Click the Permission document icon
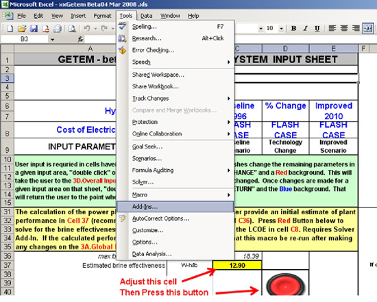 pyautogui.click(x=46, y=29)
